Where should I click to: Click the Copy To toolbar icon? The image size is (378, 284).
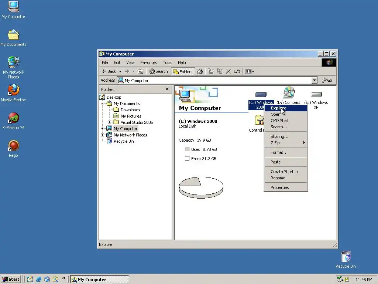(x=219, y=71)
